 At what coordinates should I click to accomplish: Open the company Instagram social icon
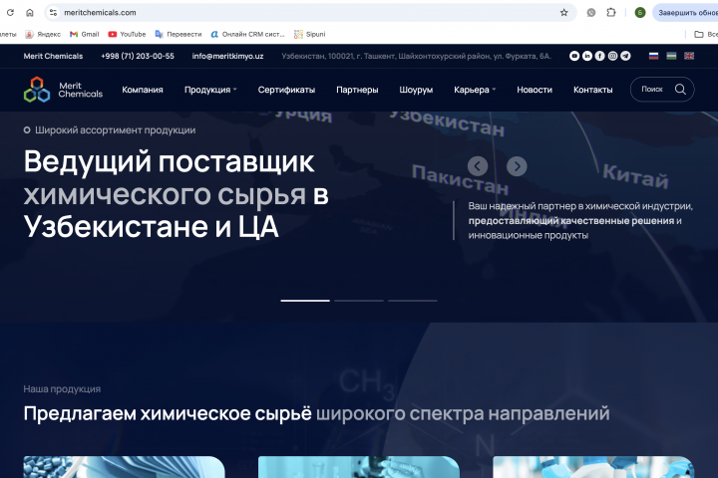[x=612, y=56]
